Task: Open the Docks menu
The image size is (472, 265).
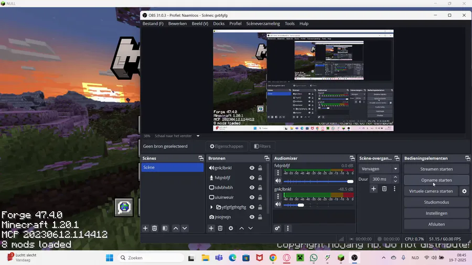Action: point(219,24)
